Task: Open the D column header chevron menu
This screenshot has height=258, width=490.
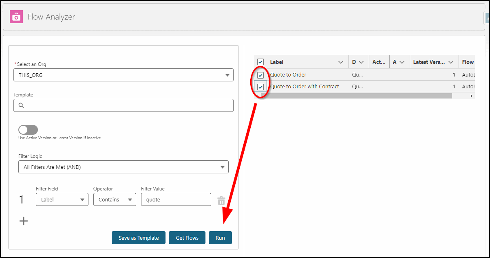Action: click(362, 61)
